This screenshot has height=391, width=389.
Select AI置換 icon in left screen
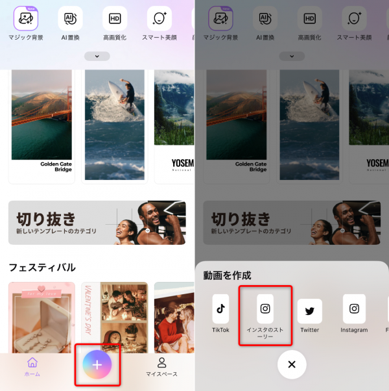click(x=70, y=18)
